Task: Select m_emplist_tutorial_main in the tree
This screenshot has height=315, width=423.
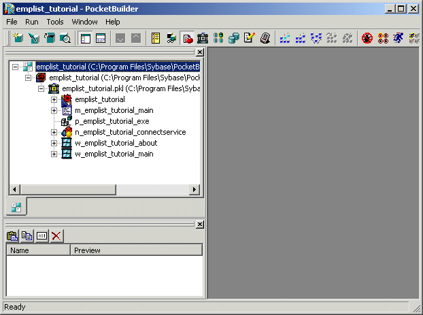Action: point(114,110)
